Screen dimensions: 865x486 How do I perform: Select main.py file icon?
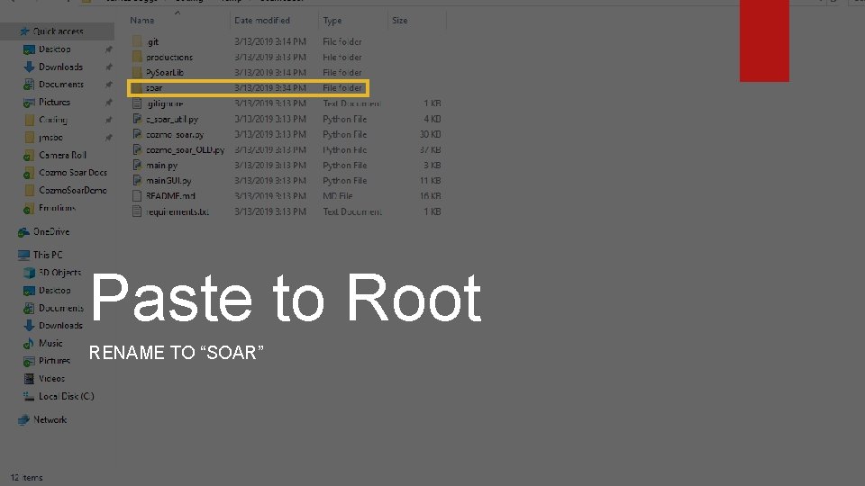(137, 165)
